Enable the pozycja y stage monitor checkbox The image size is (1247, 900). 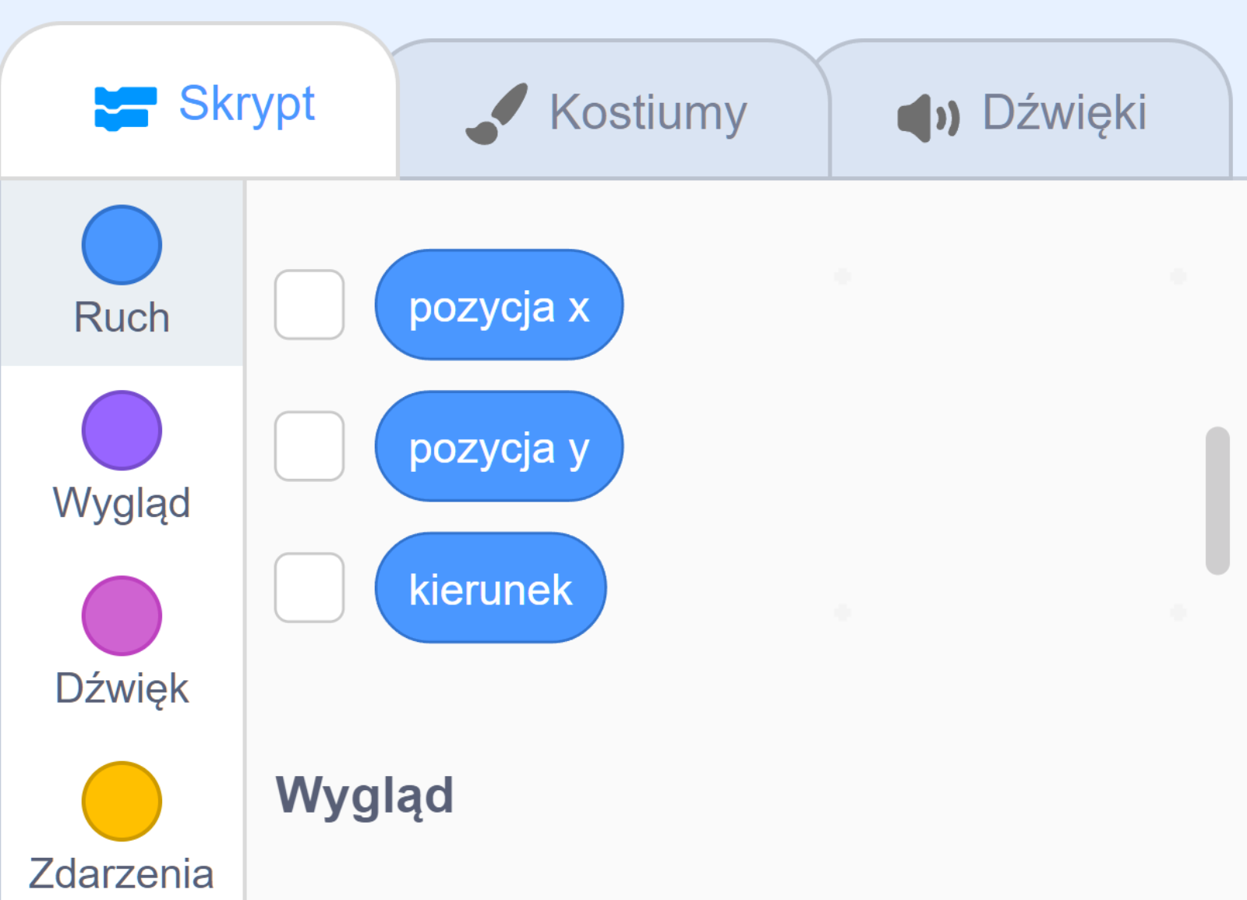(309, 446)
